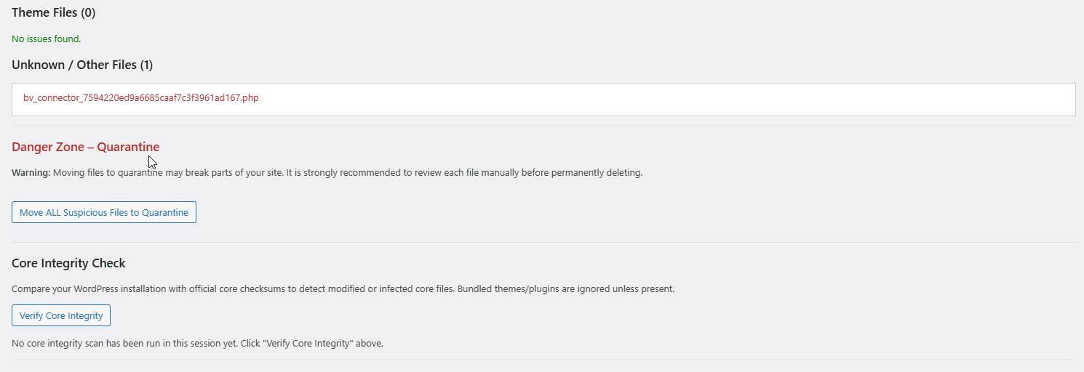This screenshot has height=372, width=1084.
Task: Click empty space inside the unknown files box
Action: [x=655, y=99]
